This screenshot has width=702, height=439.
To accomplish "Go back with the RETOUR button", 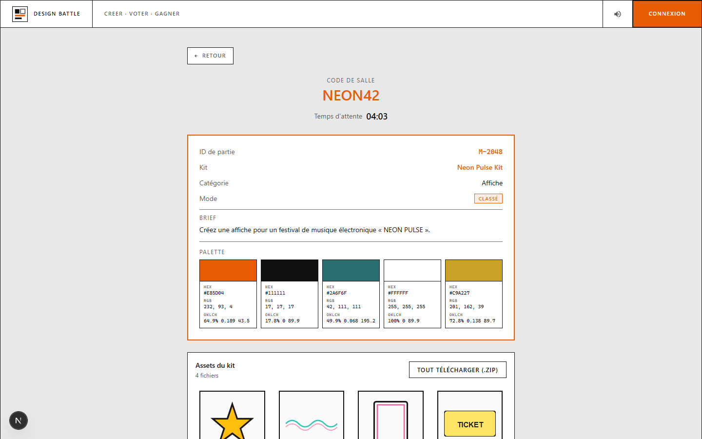I will coord(210,56).
